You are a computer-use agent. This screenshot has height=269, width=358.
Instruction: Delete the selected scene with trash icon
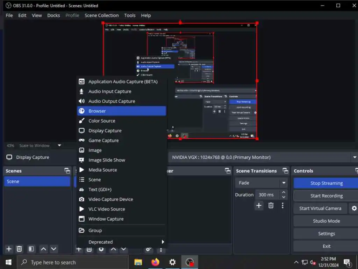[20, 249]
